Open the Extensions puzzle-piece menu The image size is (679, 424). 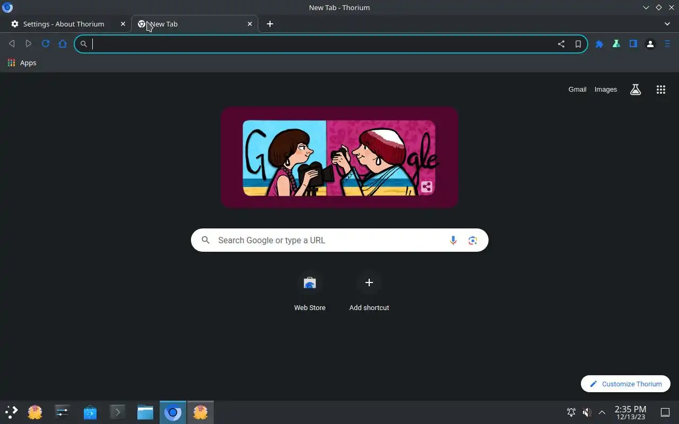click(599, 44)
